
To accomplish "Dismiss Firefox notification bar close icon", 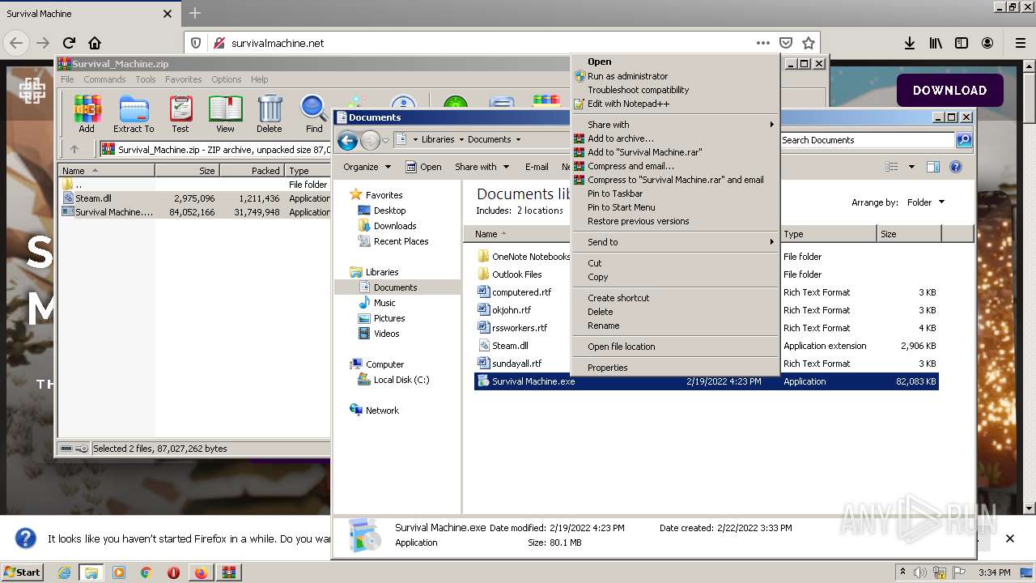I will [x=1009, y=538].
